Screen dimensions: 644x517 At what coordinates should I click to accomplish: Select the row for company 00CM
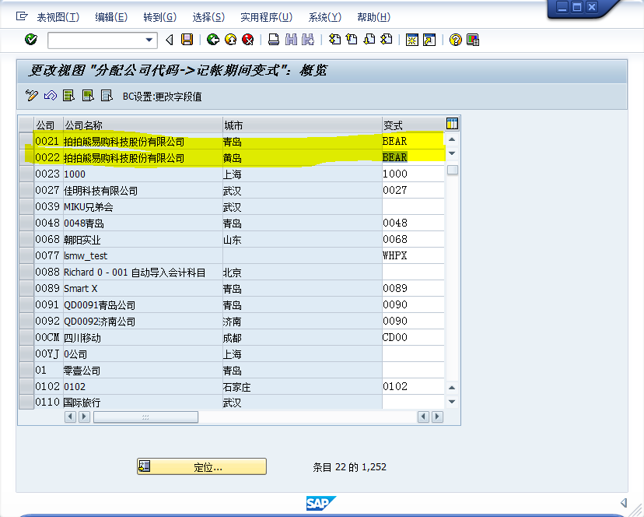tap(26, 337)
